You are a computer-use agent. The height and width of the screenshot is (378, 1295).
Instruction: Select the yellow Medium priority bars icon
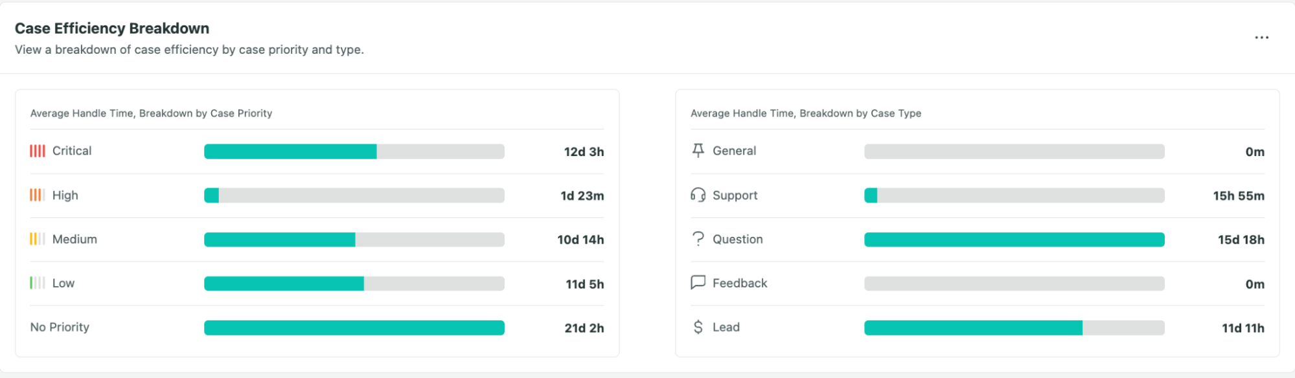[x=38, y=239]
